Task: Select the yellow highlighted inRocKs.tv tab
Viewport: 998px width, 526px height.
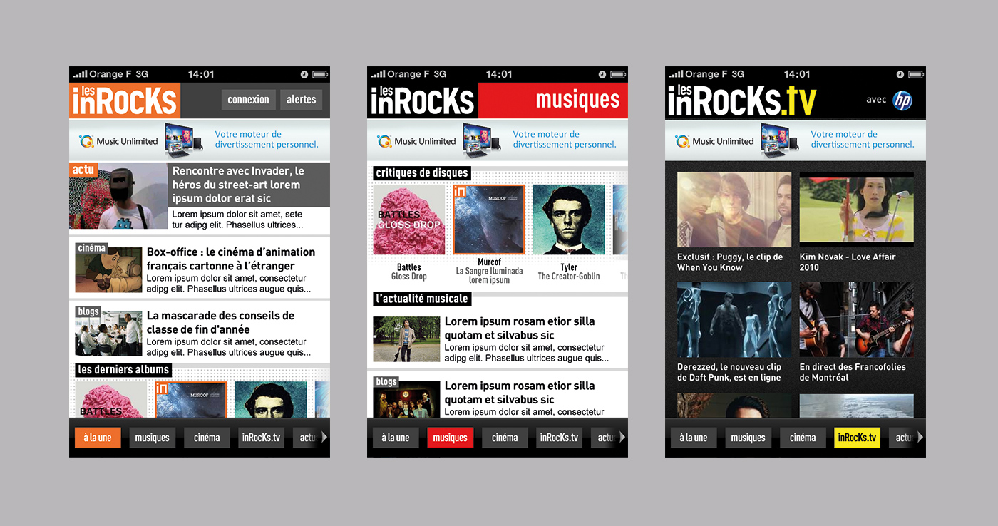Action: 857,438
